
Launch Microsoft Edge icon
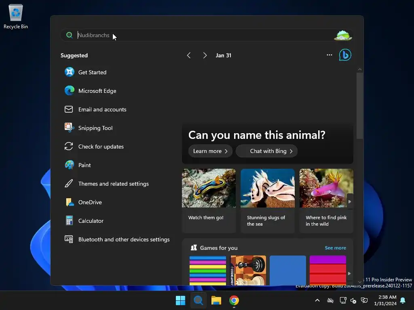click(x=70, y=91)
